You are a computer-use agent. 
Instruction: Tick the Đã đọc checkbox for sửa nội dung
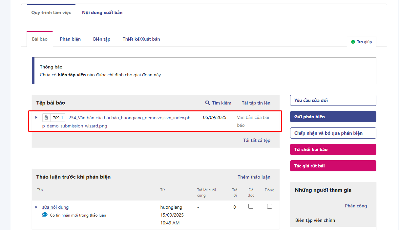pyautogui.click(x=251, y=206)
